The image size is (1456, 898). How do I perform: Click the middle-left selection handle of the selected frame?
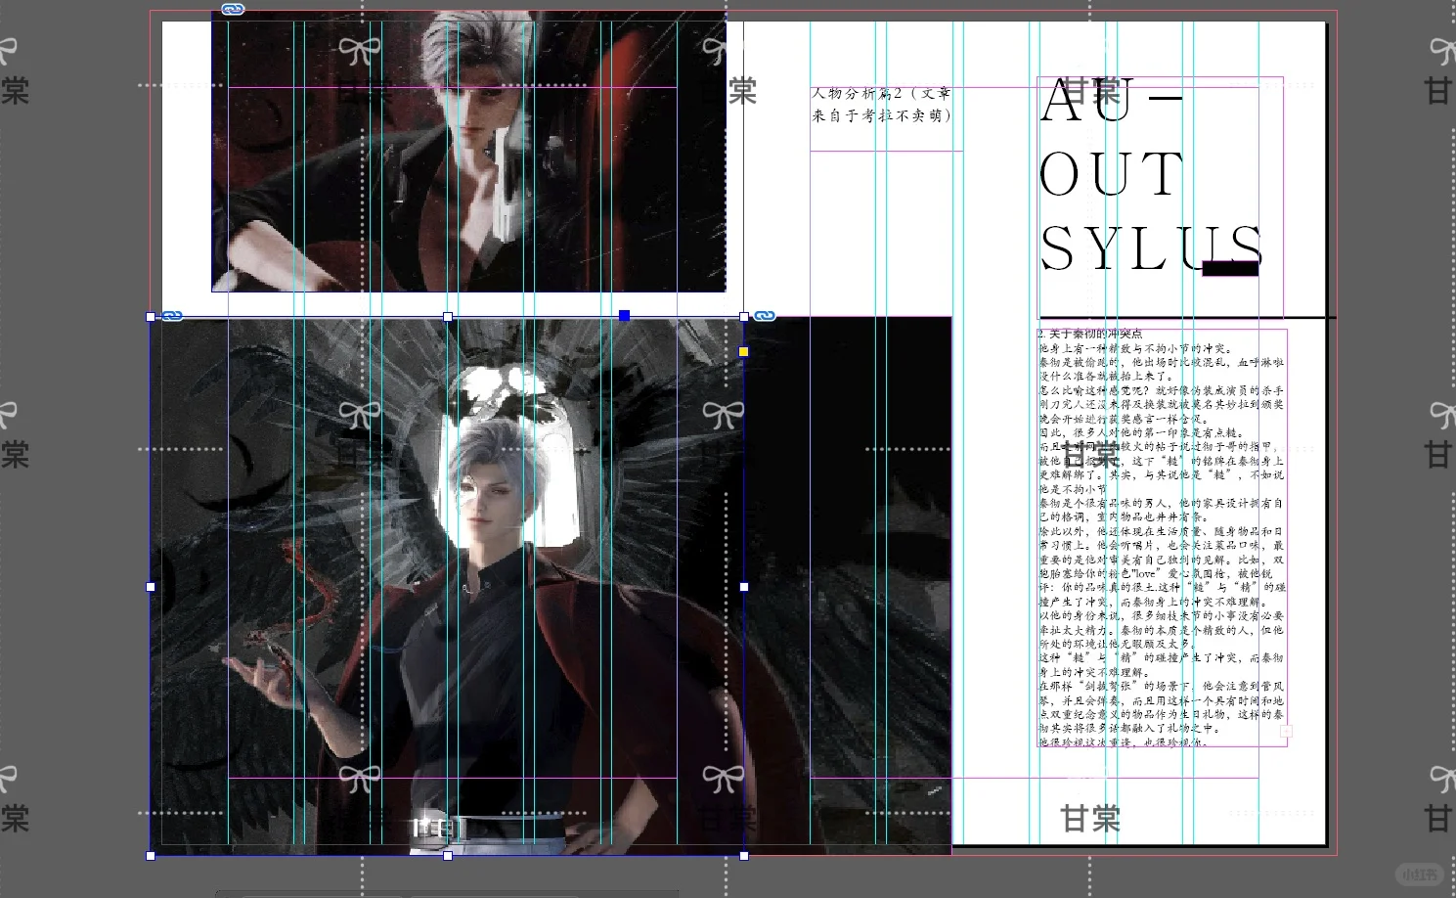click(x=151, y=587)
